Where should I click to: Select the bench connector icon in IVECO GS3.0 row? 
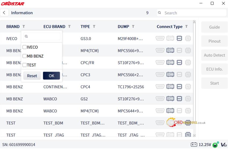pos(170,39)
